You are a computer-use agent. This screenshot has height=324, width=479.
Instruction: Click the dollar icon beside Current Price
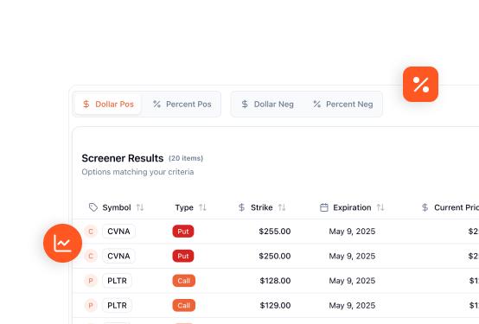425,207
